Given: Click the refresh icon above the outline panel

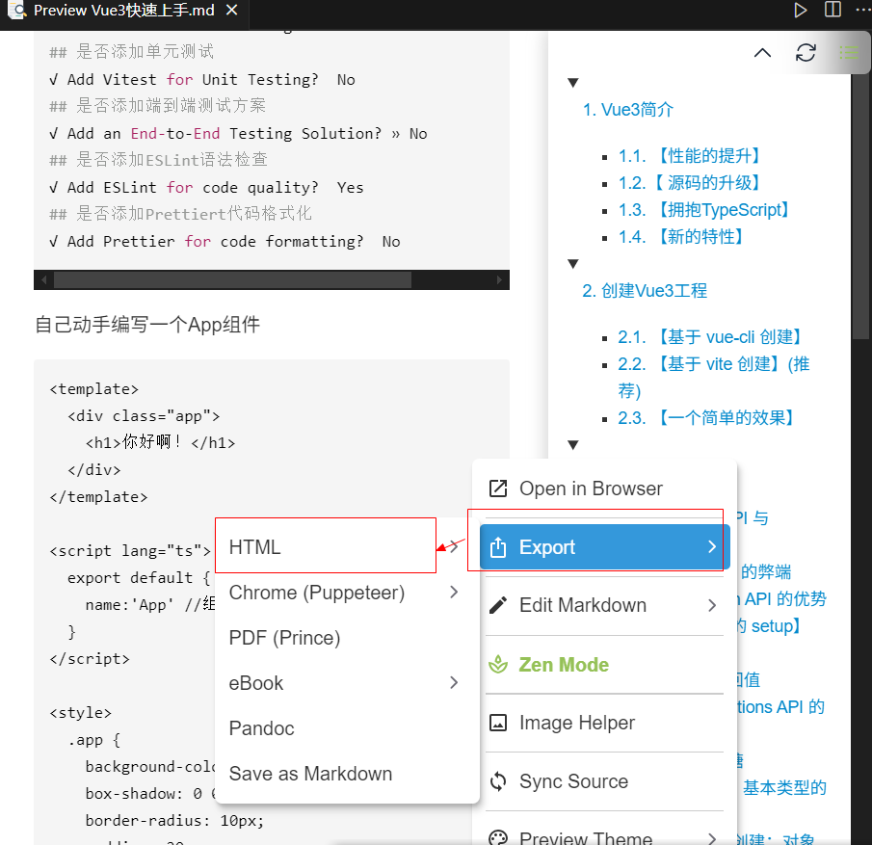Looking at the screenshot, I should [806, 53].
